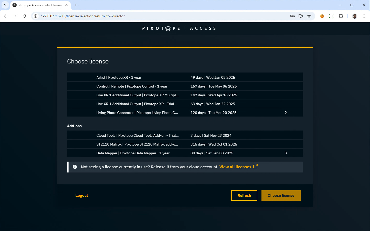Click the external-link icon beside View all licenses
The height and width of the screenshot is (231, 370).
(255, 167)
